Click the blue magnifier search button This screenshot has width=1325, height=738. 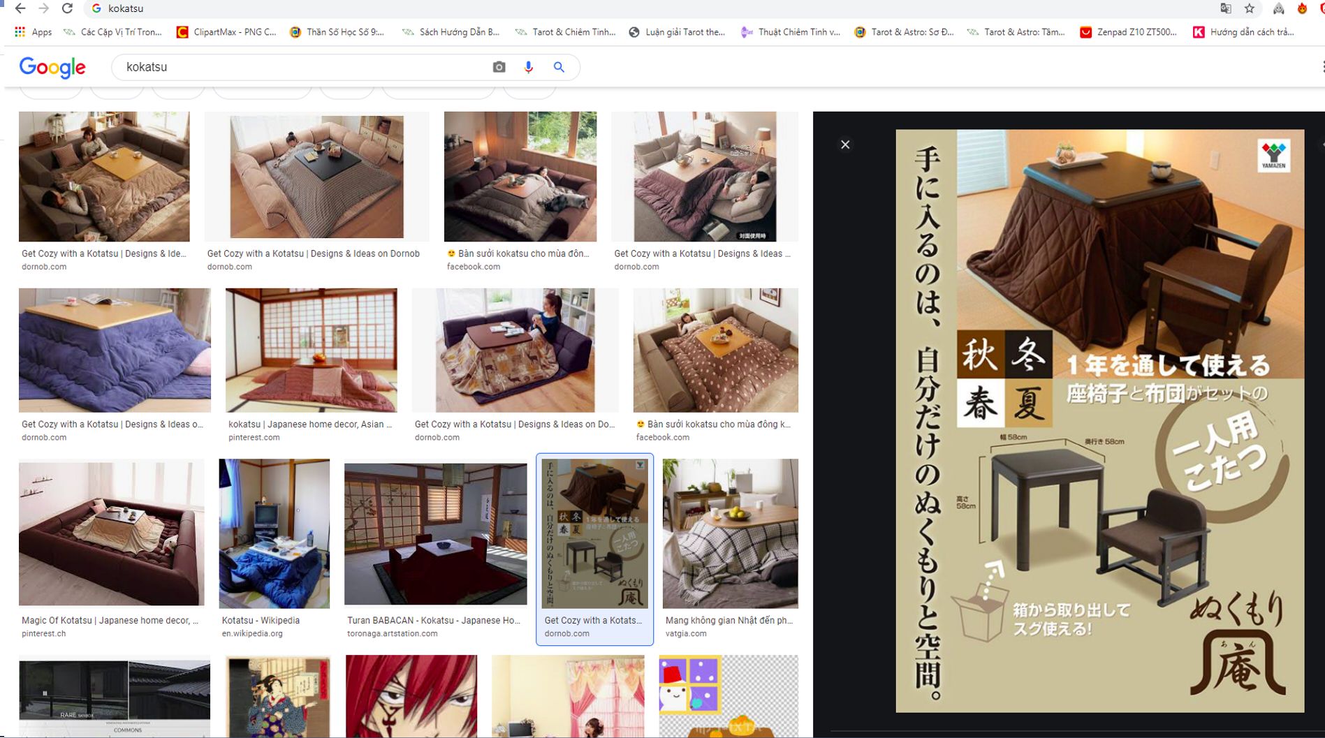[559, 67]
